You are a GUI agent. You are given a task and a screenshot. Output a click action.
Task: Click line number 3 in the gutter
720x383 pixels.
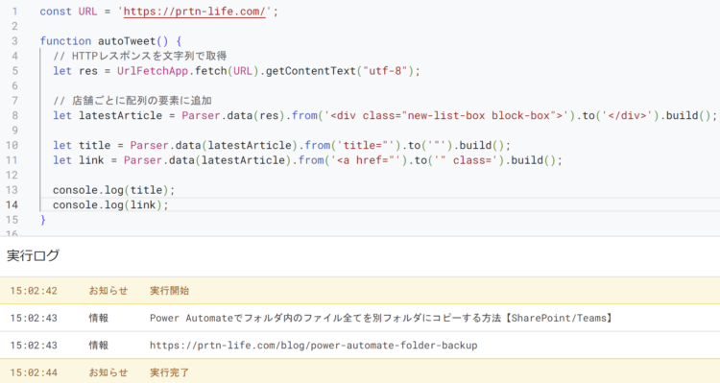(x=14, y=41)
